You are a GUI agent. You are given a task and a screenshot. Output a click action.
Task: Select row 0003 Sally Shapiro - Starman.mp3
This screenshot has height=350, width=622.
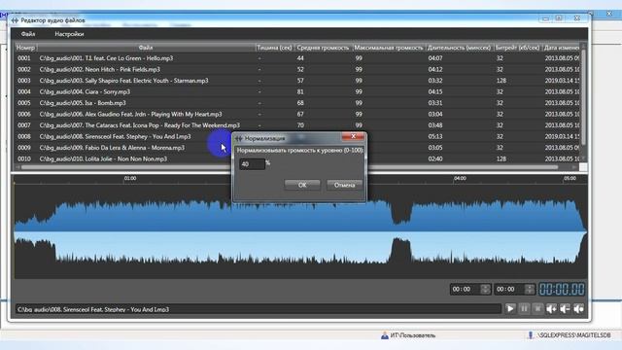[x=297, y=81]
